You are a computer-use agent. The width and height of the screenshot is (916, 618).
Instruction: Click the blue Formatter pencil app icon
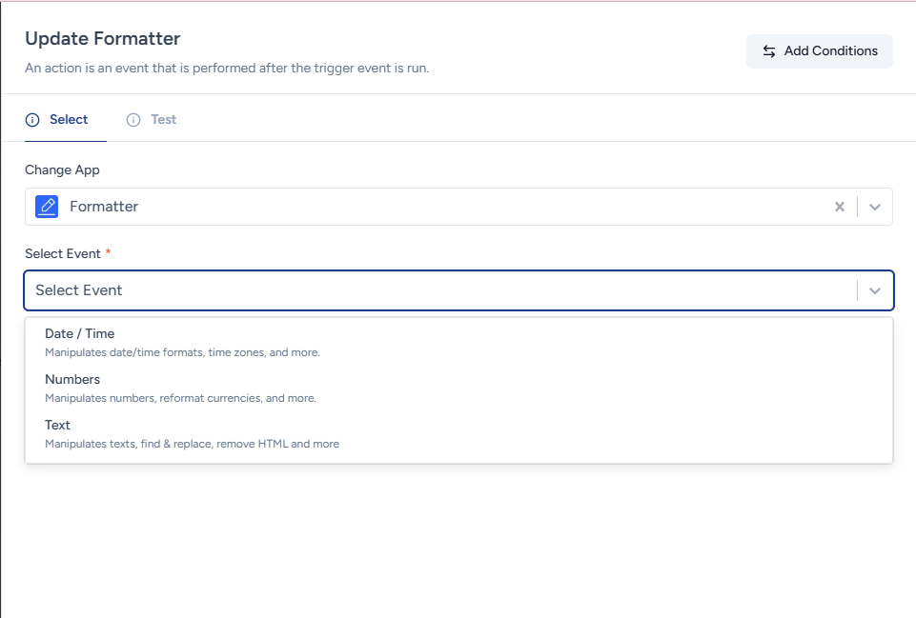(47, 207)
